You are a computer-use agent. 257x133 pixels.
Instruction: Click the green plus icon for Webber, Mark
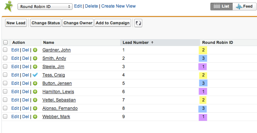point(35,117)
